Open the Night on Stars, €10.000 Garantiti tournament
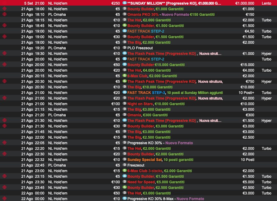Viewport: 277px width, 201px height. [156, 104]
